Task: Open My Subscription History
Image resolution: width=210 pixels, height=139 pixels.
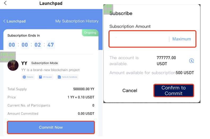Action: click(x=77, y=21)
